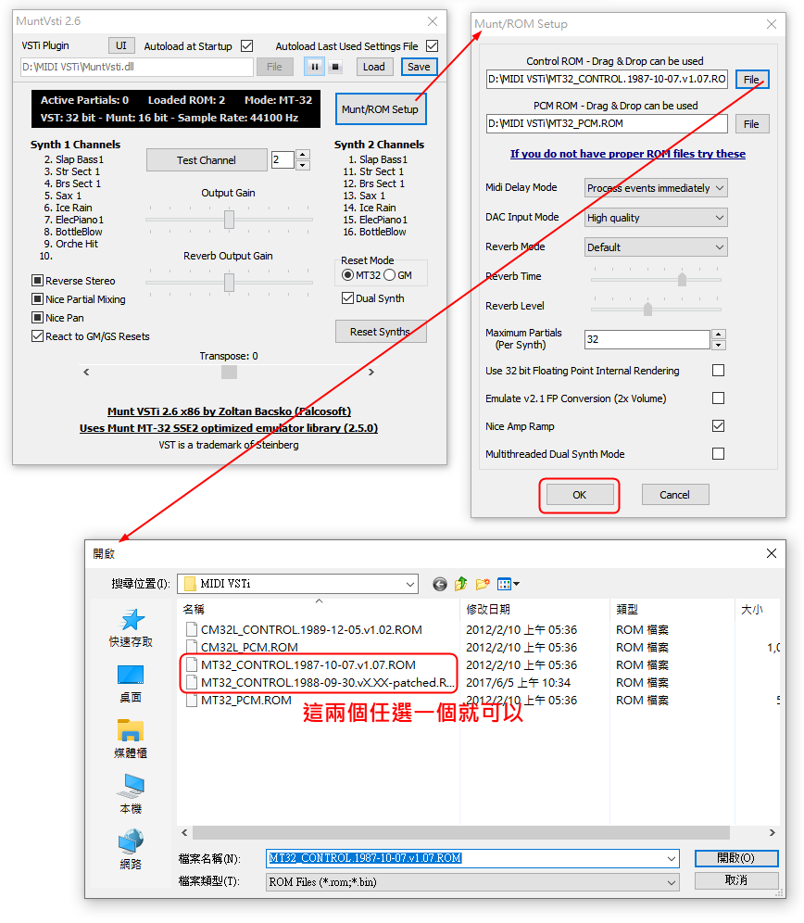
Task: Increase the Test Channel number stepper
Action: 303,155
